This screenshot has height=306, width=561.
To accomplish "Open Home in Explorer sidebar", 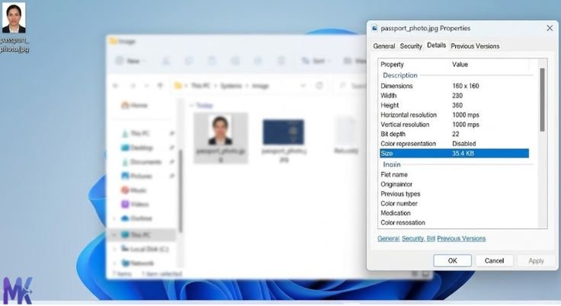I will (x=134, y=105).
